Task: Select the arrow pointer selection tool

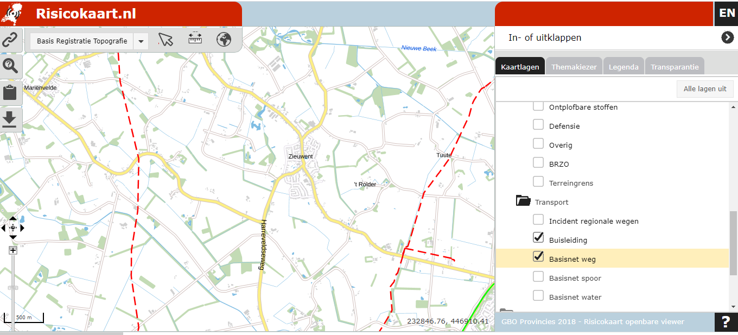Action: click(x=166, y=39)
